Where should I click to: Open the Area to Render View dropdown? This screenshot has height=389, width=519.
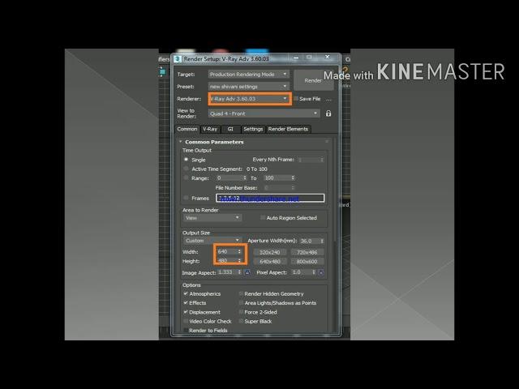tap(212, 218)
